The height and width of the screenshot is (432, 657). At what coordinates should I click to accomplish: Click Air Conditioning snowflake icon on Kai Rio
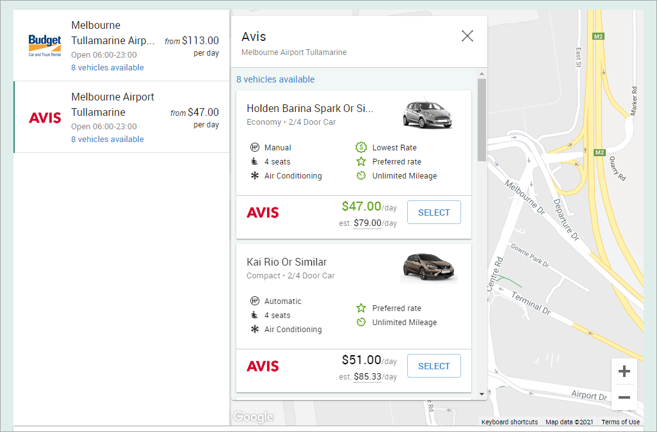(254, 330)
